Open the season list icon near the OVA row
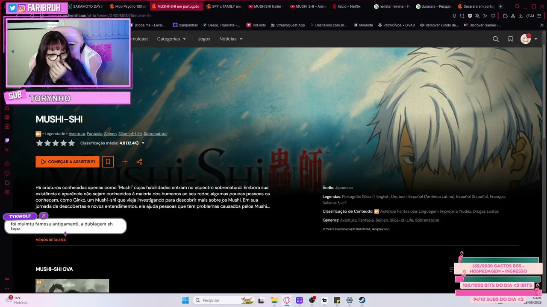The height and width of the screenshot is (307, 547). 452,269
